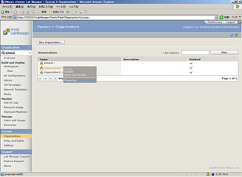
Task: Click the Default organization icon
Action: pos(41,63)
